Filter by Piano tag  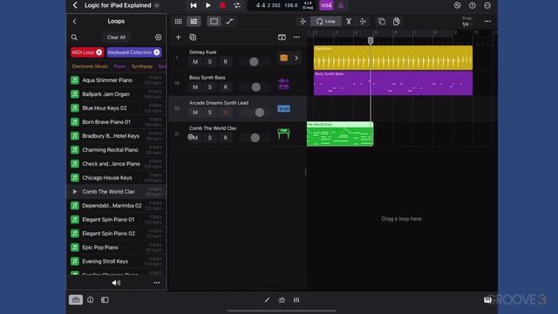point(119,66)
